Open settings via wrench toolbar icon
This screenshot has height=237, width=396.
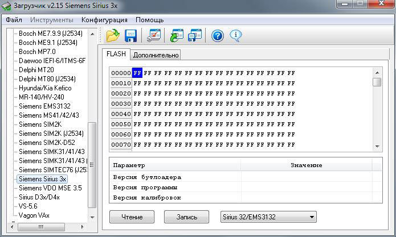click(x=154, y=36)
